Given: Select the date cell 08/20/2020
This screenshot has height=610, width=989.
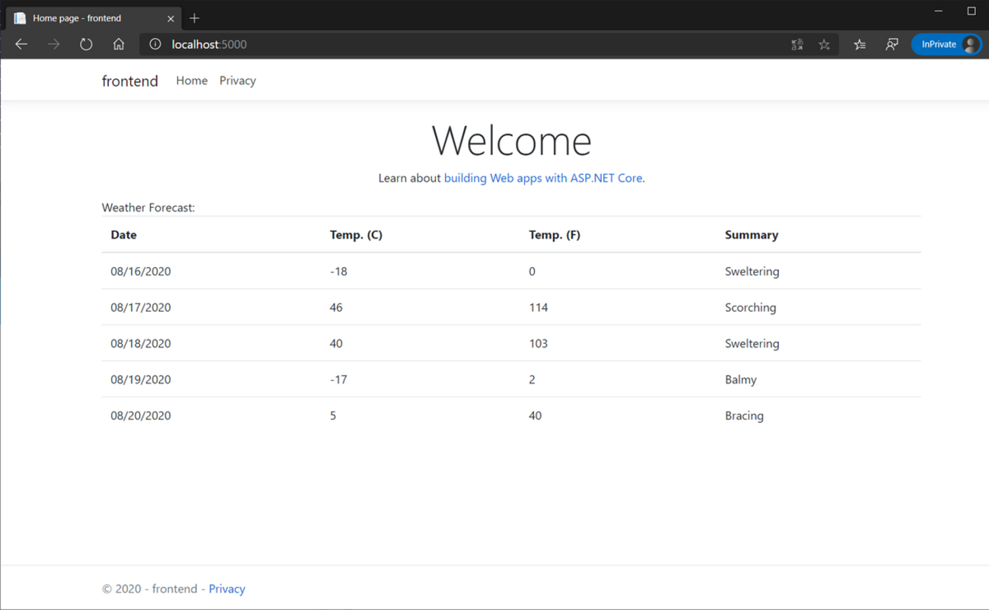Looking at the screenshot, I should point(141,416).
